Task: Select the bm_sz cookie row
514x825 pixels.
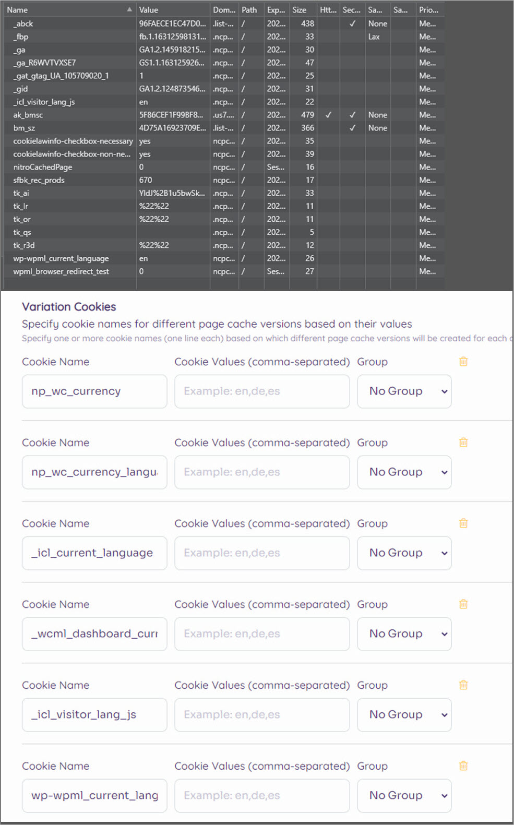Action: [x=224, y=128]
